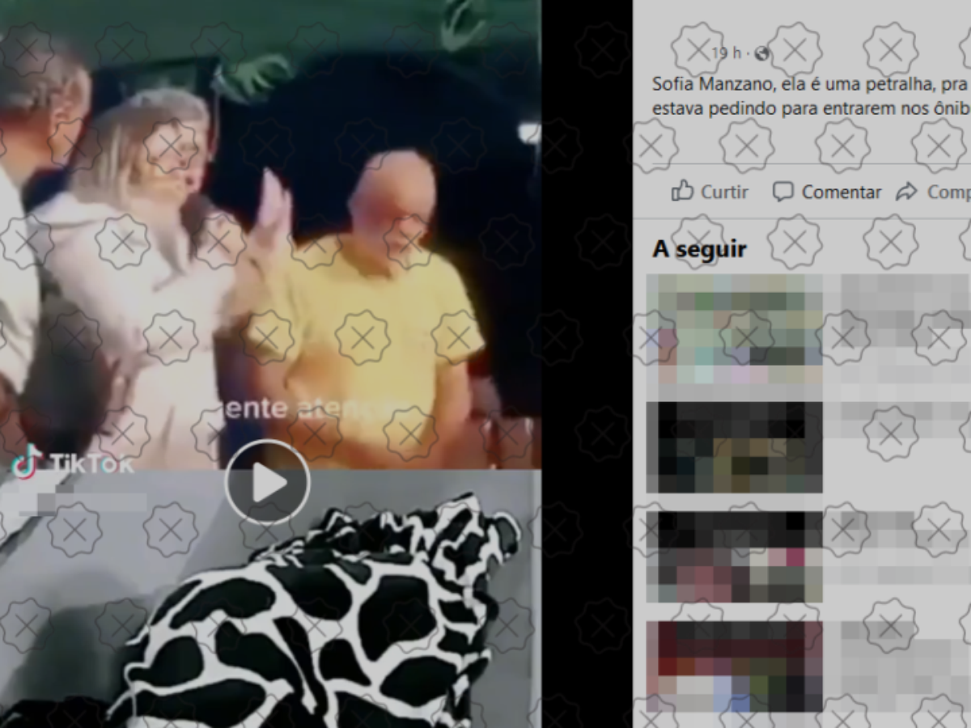Click the globe public-privacy icon

(x=761, y=54)
